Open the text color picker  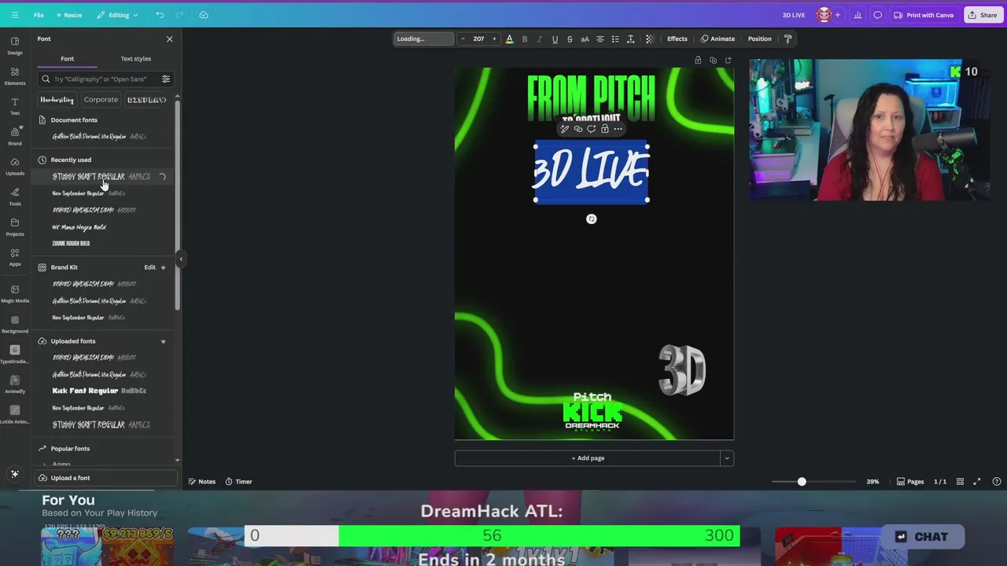[x=509, y=39]
